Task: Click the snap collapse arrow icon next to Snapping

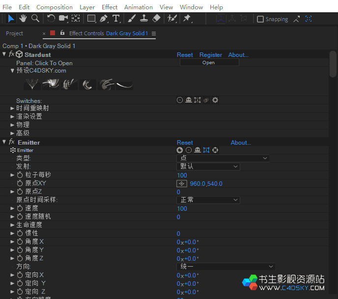Action: [x=297, y=19]
